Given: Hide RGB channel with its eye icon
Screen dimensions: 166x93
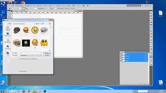Looking at the screenshot, I should [121, 54].
